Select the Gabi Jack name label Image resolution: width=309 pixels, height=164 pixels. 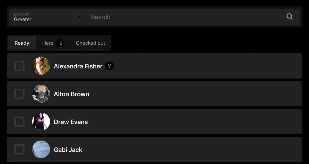(x=68, y=150)
